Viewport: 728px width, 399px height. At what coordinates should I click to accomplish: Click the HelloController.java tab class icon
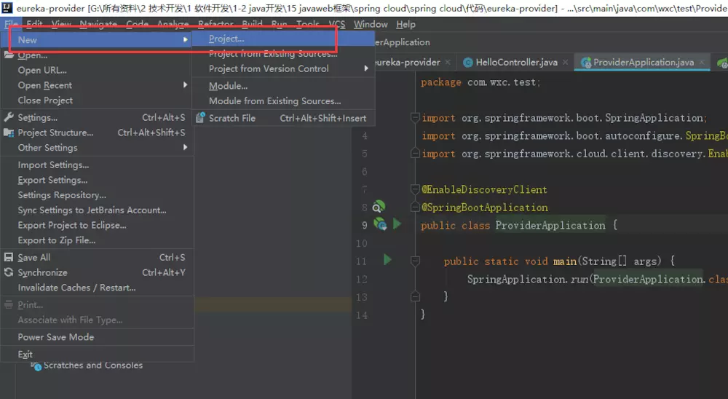coord(468,62)
